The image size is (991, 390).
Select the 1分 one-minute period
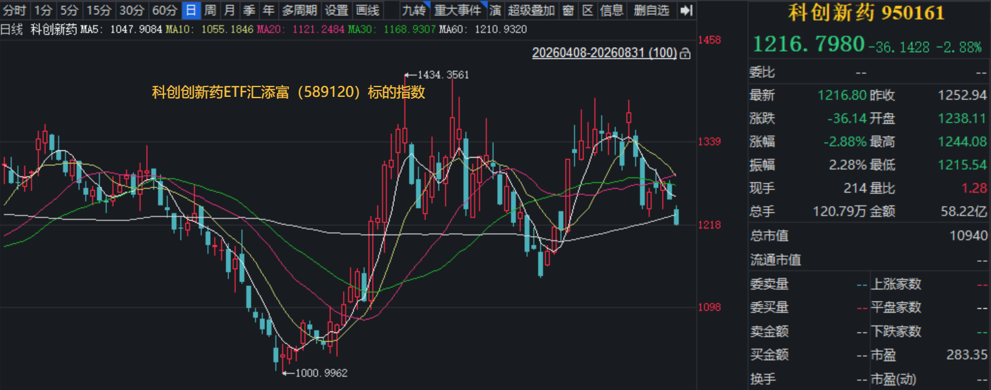pos(43,10)
